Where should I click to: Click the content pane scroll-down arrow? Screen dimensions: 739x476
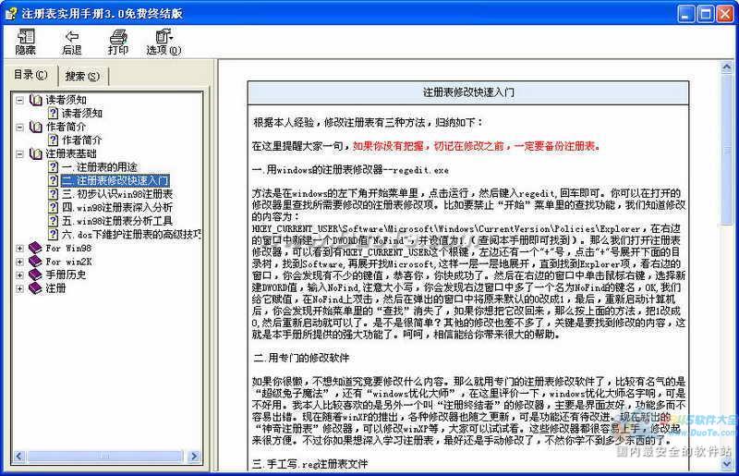(x=727, y=464)
